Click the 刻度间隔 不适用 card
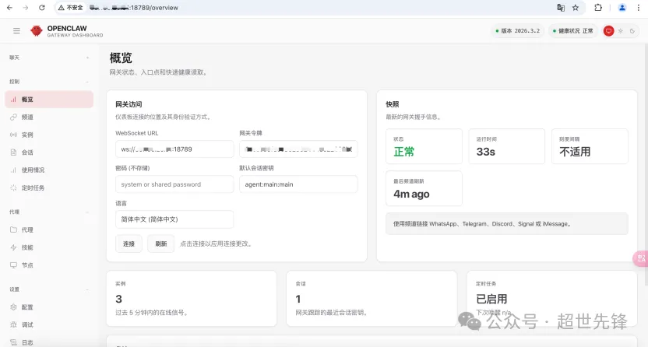The width and height of the screenshot is (648, 347). click(x=590, y=146)
